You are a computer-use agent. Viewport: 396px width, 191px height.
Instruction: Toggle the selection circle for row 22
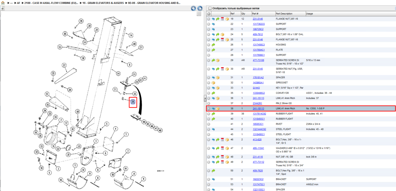pos(209,24)
